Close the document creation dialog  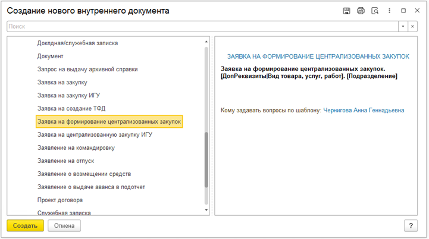tap(417, 10)
